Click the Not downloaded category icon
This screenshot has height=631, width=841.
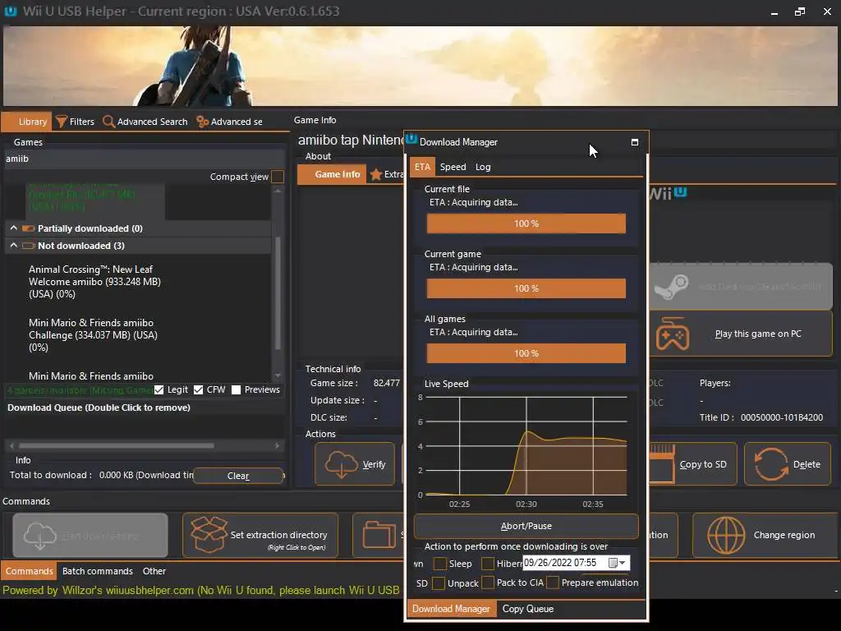coord(29,246)
